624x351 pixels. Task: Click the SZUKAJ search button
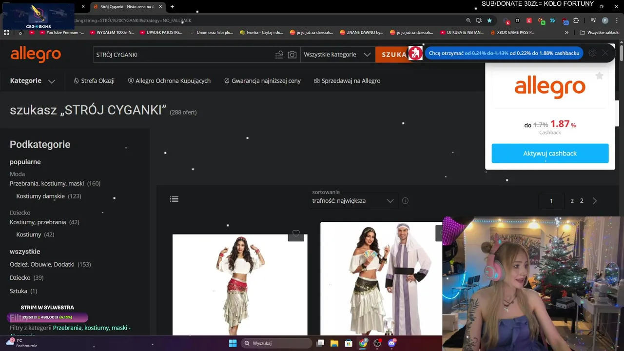click(393, 55)
